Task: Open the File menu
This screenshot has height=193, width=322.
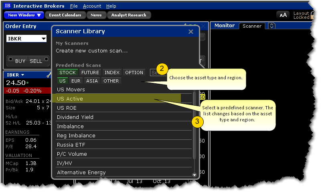Action: point(74,6)
